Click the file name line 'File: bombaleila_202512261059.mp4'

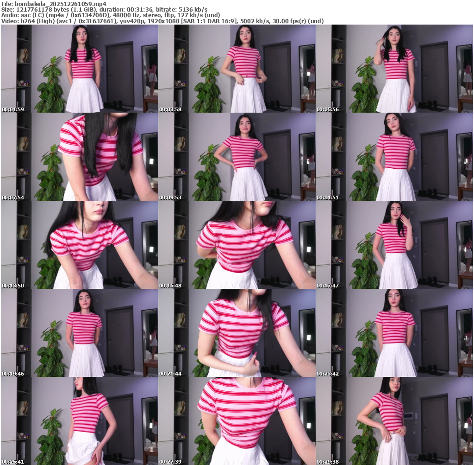click(54, 4)
